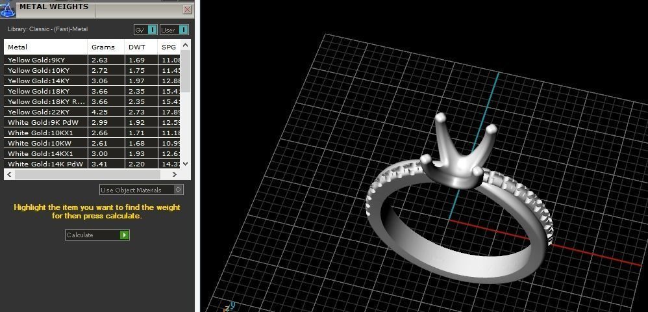Viewport: 648px width, 312px height.
Task: Toggle the User library switch
Action: pyautogui.click(x=175, y=30)
